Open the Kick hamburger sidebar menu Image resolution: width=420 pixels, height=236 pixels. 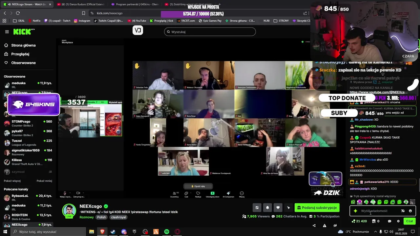point(7,32)
